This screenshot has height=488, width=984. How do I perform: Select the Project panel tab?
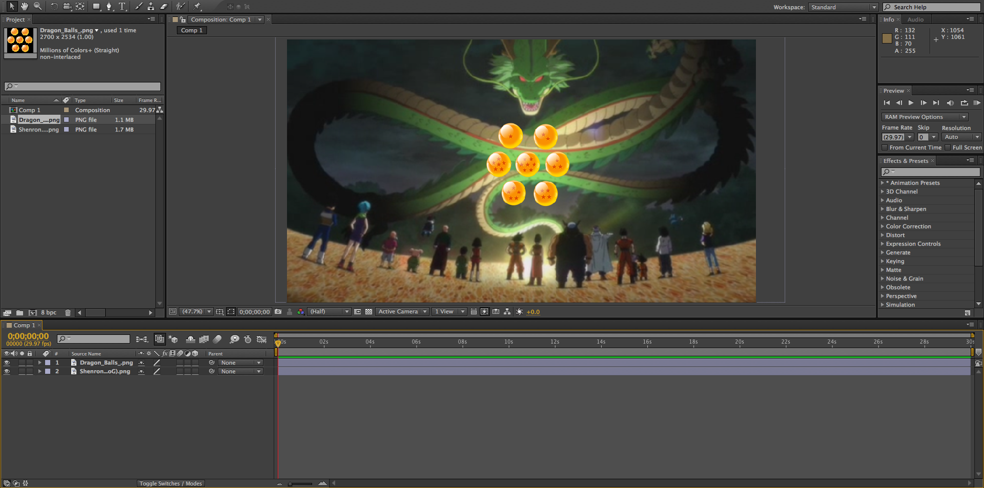(15, 19)
